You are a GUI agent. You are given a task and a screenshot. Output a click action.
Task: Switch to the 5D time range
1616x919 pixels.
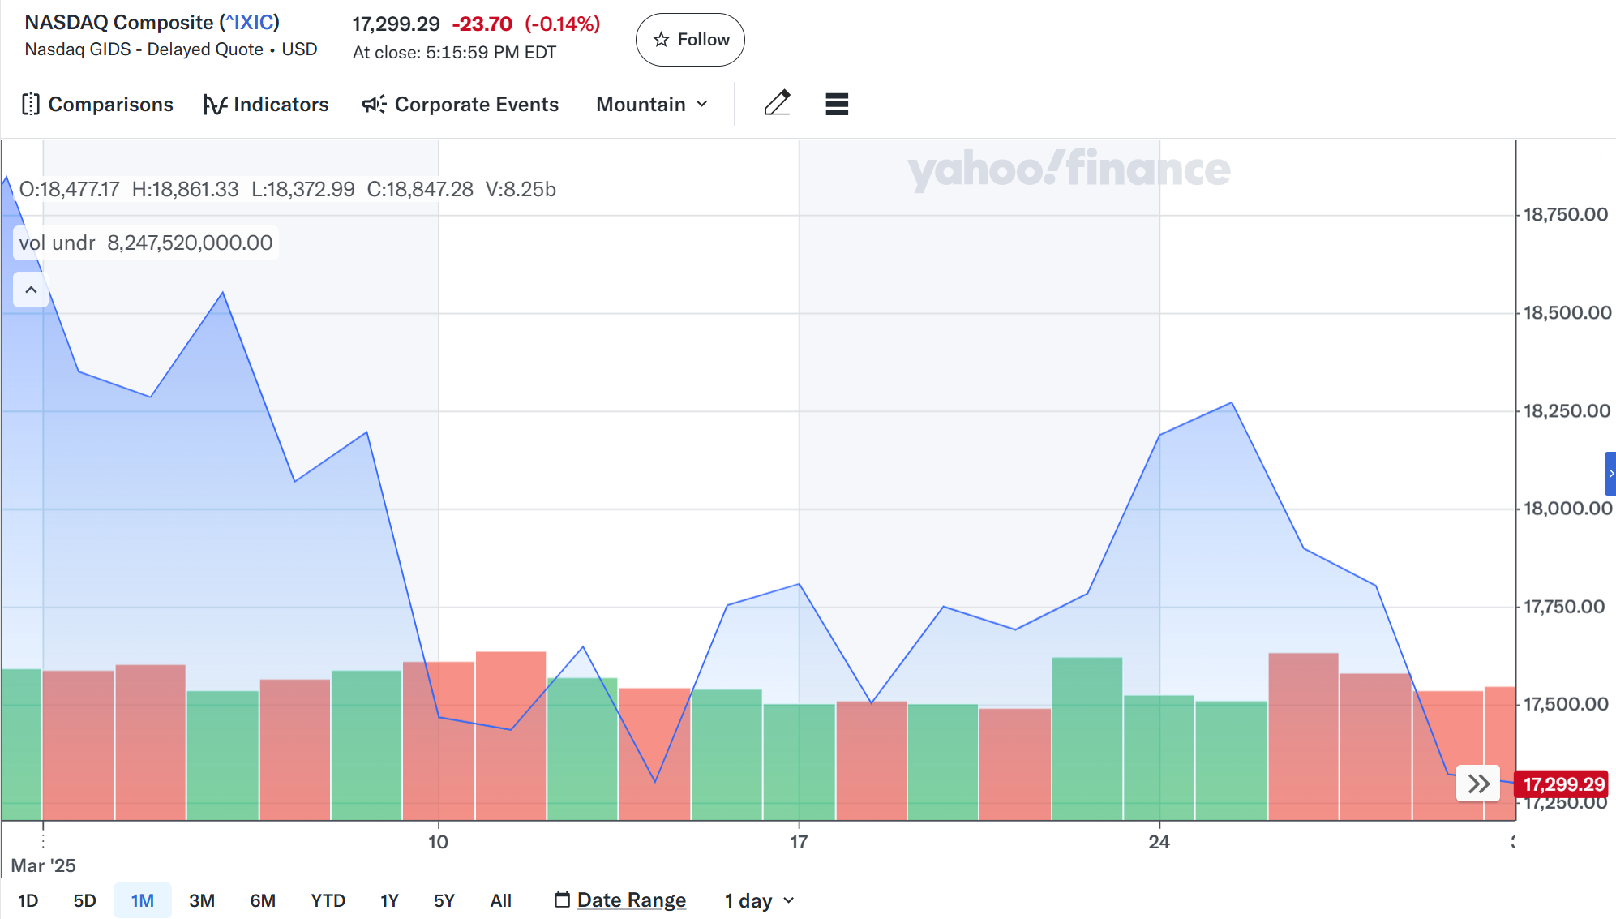pyautogui.click(x=84, y=900)
